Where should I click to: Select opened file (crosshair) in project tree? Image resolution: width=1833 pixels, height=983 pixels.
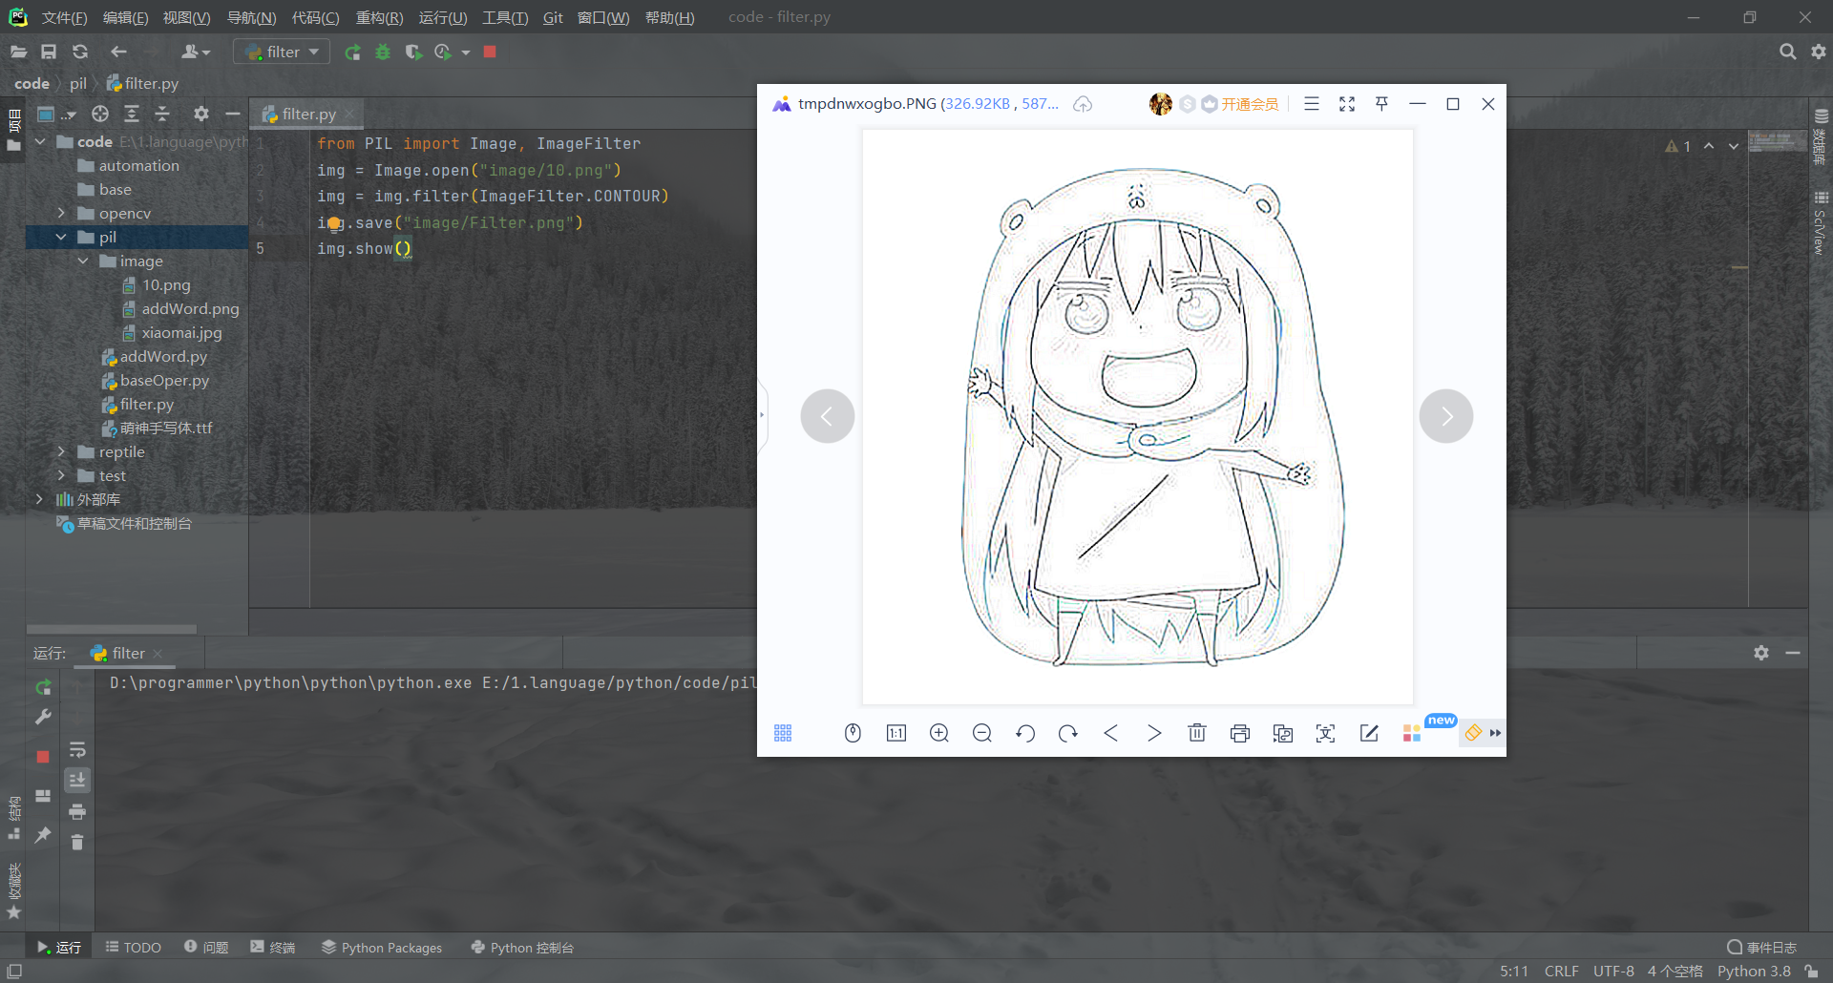point(100,114)
